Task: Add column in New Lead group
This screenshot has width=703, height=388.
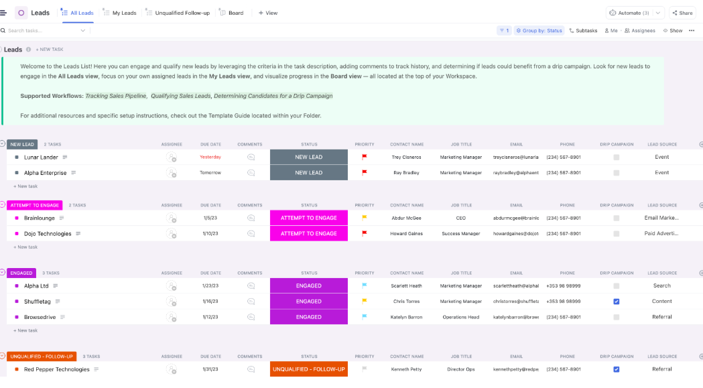Action: [x=701, y=145]
